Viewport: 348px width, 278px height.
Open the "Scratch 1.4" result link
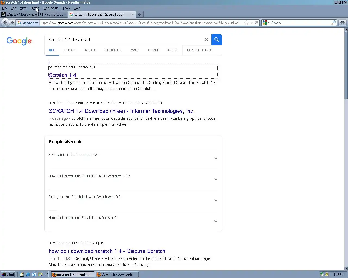[x=63, y=75]
